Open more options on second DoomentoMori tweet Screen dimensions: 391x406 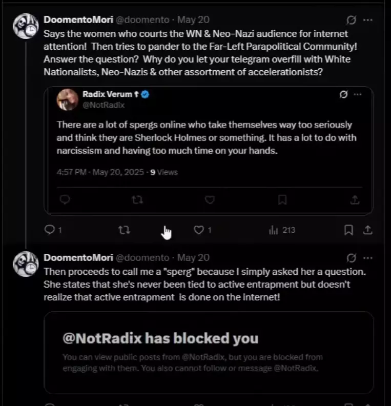[x=368, y=258]
